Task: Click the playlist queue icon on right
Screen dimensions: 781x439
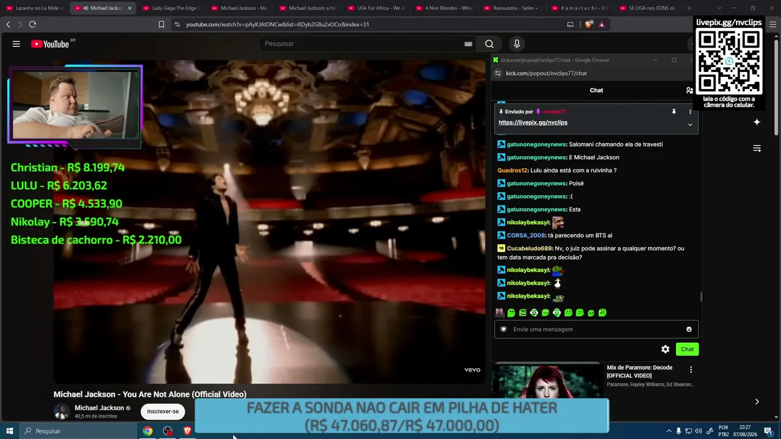Action: tap(757, 148)
